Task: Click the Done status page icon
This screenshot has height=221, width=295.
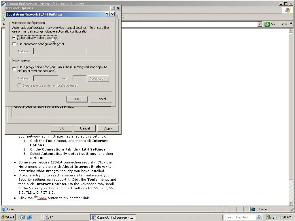Action: (x=4, y=209)
